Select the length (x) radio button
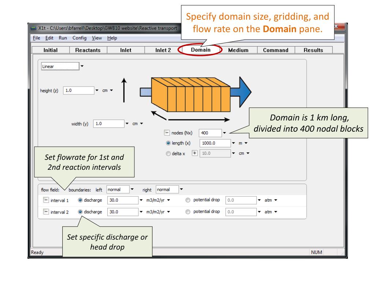 (x=168, y=143)
